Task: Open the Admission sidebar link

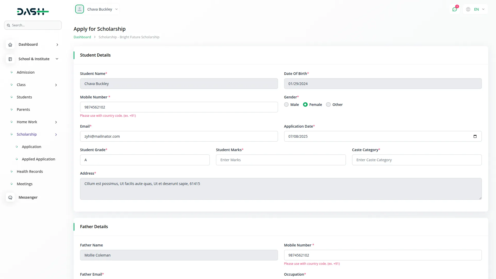Action: [26, 72]
